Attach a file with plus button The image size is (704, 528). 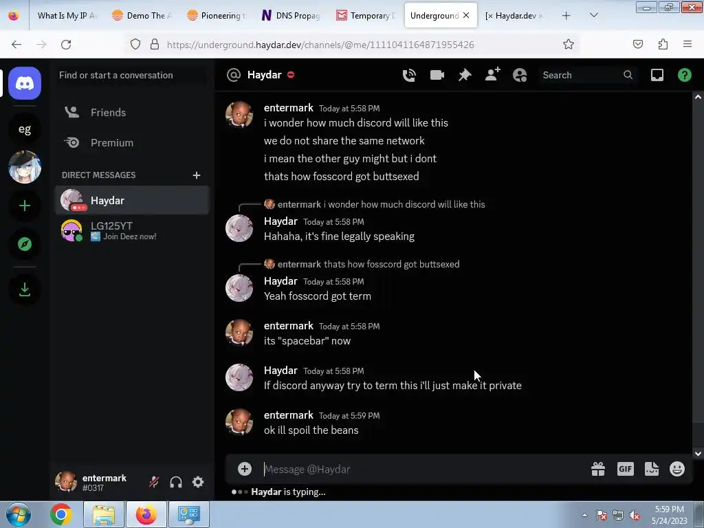click(245, 469)
